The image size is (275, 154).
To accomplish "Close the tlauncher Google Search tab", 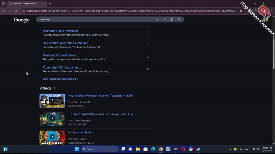I will pos(44,3).
